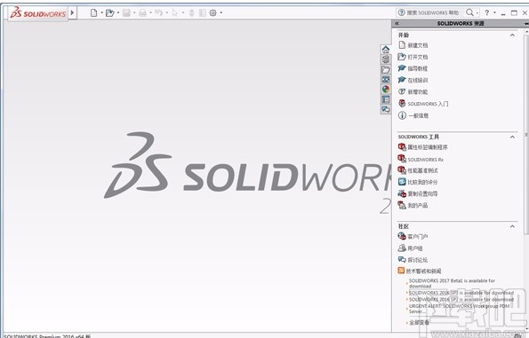Click the 新增功能 link

click(418, 91)
